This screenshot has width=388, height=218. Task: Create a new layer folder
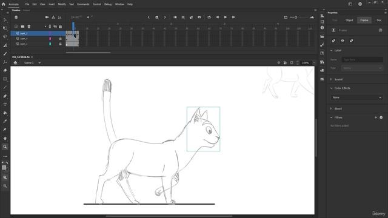[x=22, y=27]
